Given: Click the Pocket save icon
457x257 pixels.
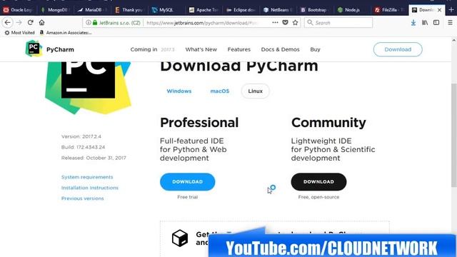Looking at the screenshot, I should point(285,22).
